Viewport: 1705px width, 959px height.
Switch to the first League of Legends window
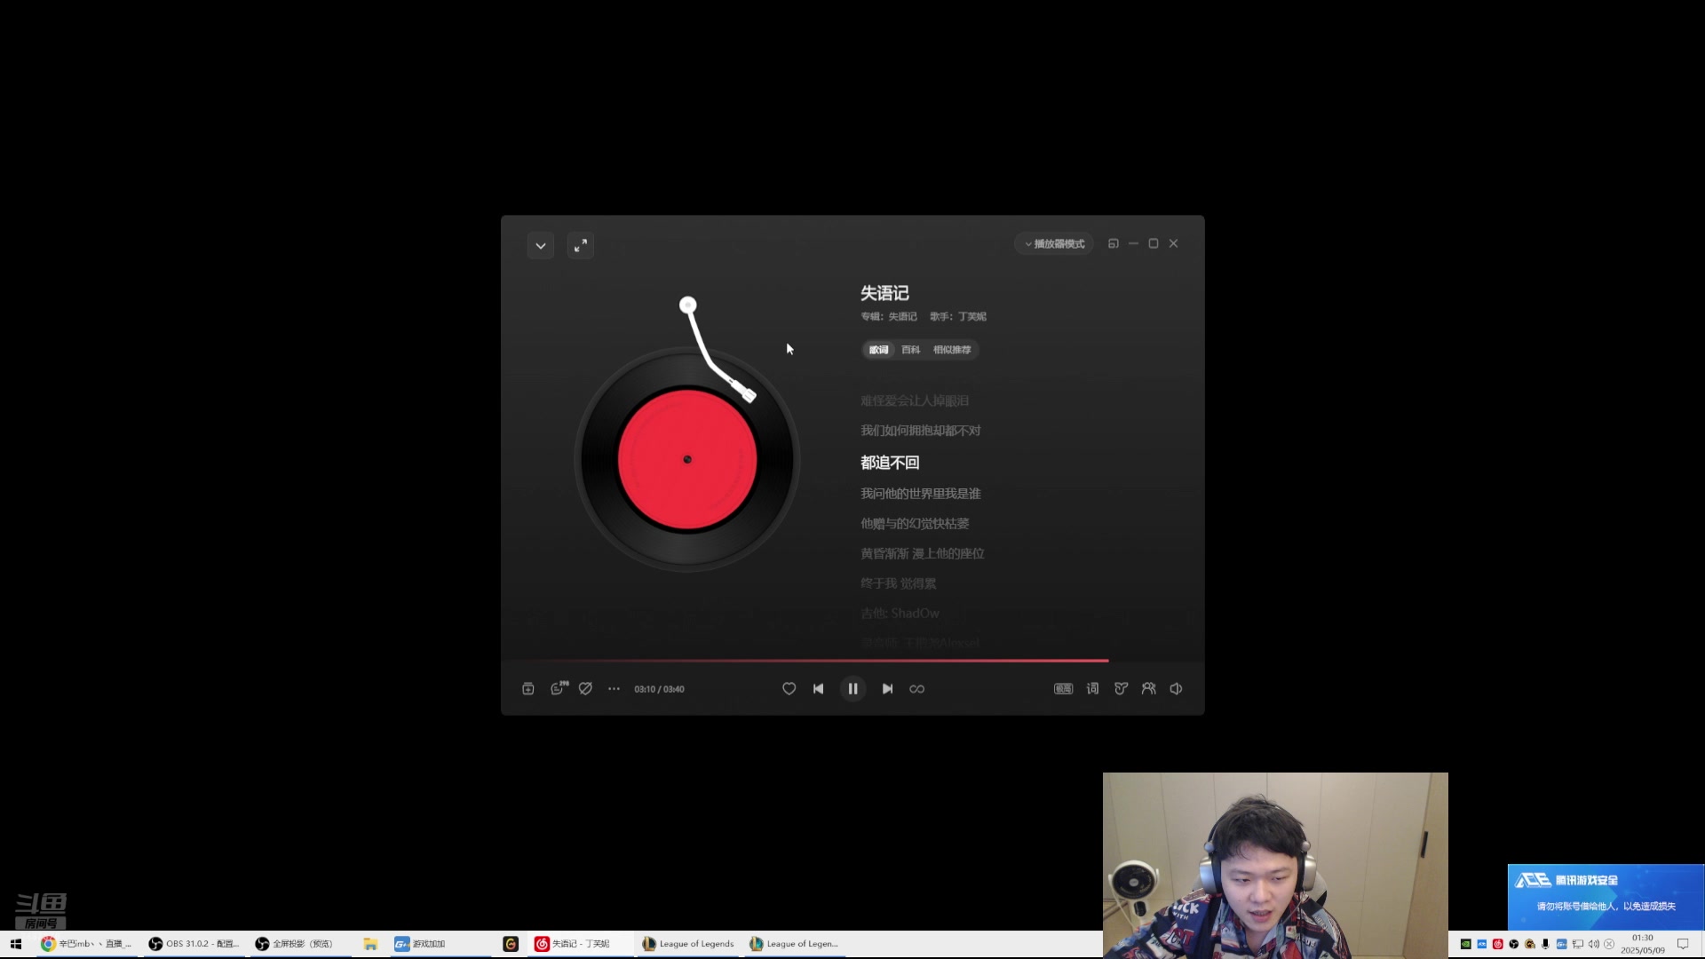click(688, 944)
